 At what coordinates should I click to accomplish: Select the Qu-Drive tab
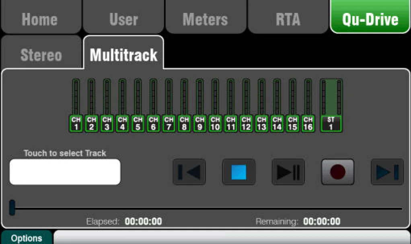click(x=370, y=17)
